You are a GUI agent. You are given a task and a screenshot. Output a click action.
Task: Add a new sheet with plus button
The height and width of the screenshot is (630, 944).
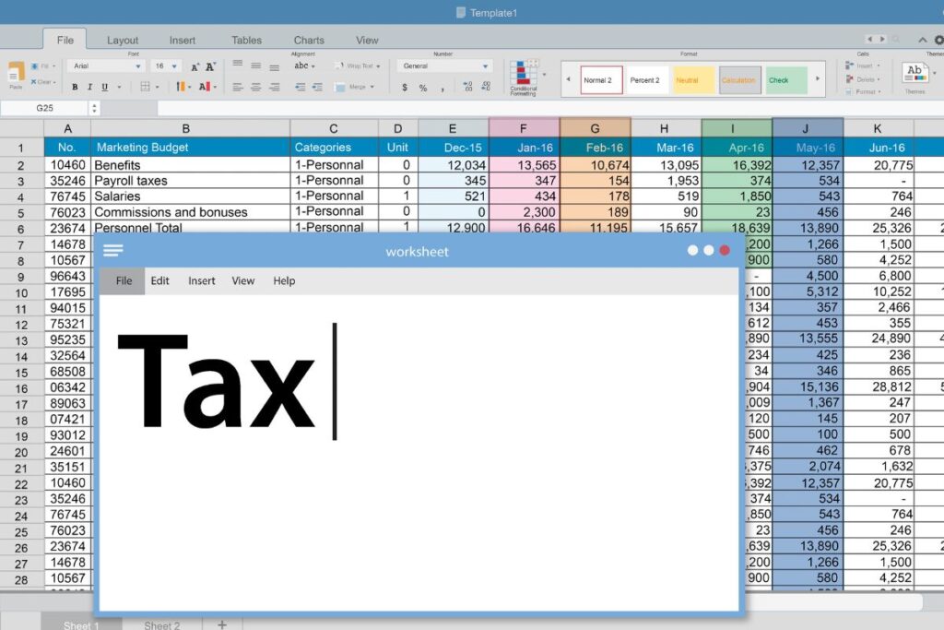click(222, 624)
